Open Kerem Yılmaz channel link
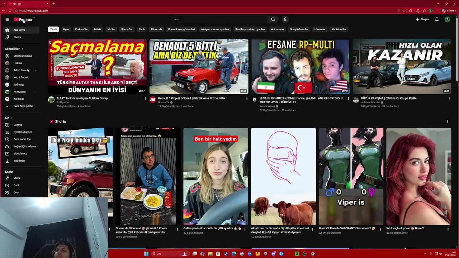The height and width of the screenshot is (258, 459). 268,106
